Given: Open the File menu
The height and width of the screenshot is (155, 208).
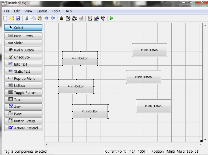Looking at the screenshot, I should (7, 11).
